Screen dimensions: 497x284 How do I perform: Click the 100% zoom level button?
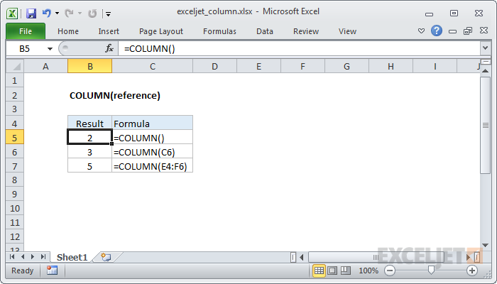pyautogui.click(x=368, y=271)
